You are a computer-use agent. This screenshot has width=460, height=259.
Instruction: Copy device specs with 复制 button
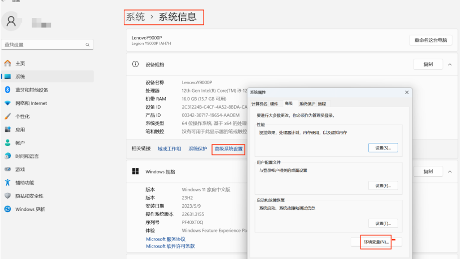[428, 64]
